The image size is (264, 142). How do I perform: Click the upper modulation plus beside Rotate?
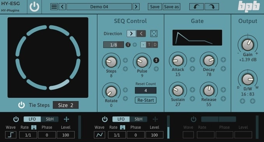point(125,90)
